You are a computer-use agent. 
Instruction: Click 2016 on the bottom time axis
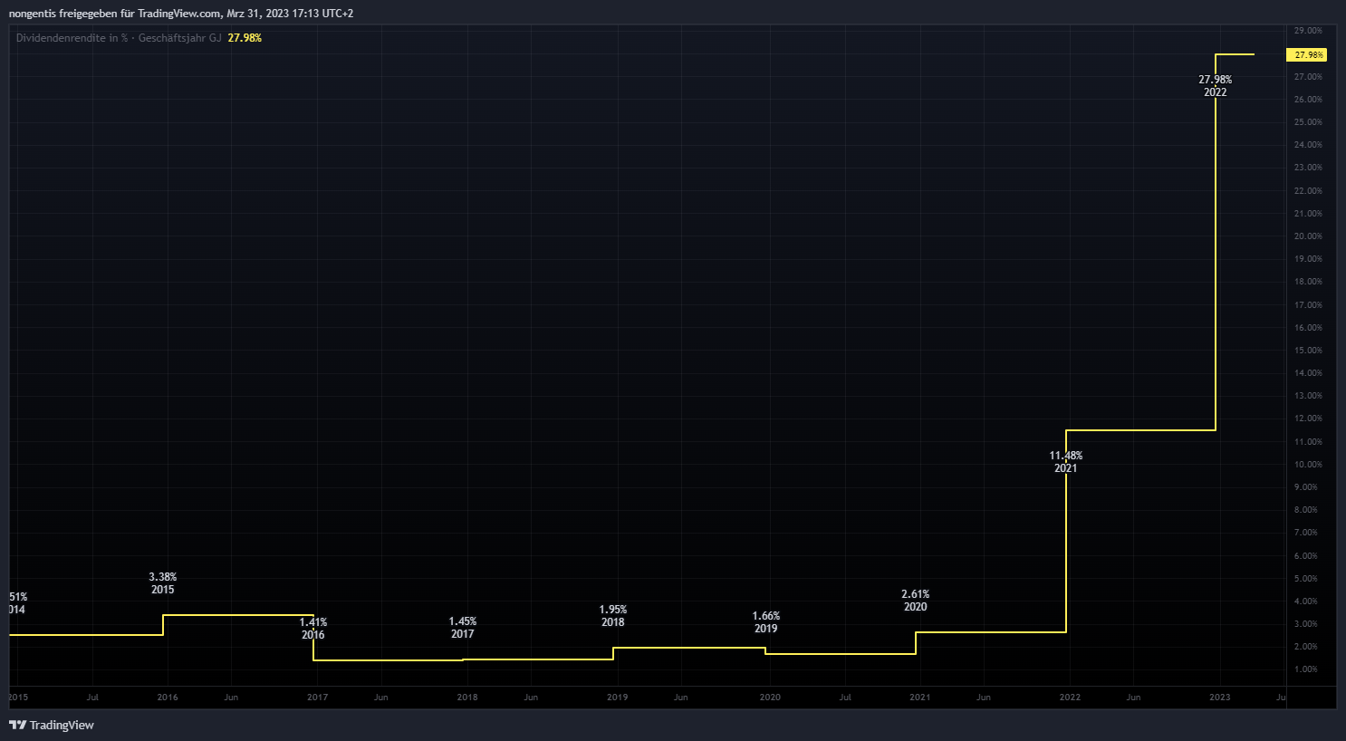(x=168, y=698)
